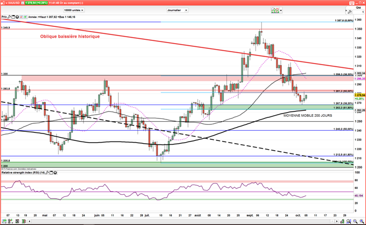Click the 'juil.' date axis label

(x=147, y=215)
